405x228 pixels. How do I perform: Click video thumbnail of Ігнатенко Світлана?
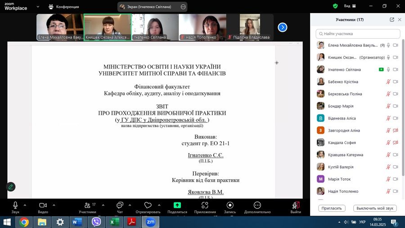[155, 27]
